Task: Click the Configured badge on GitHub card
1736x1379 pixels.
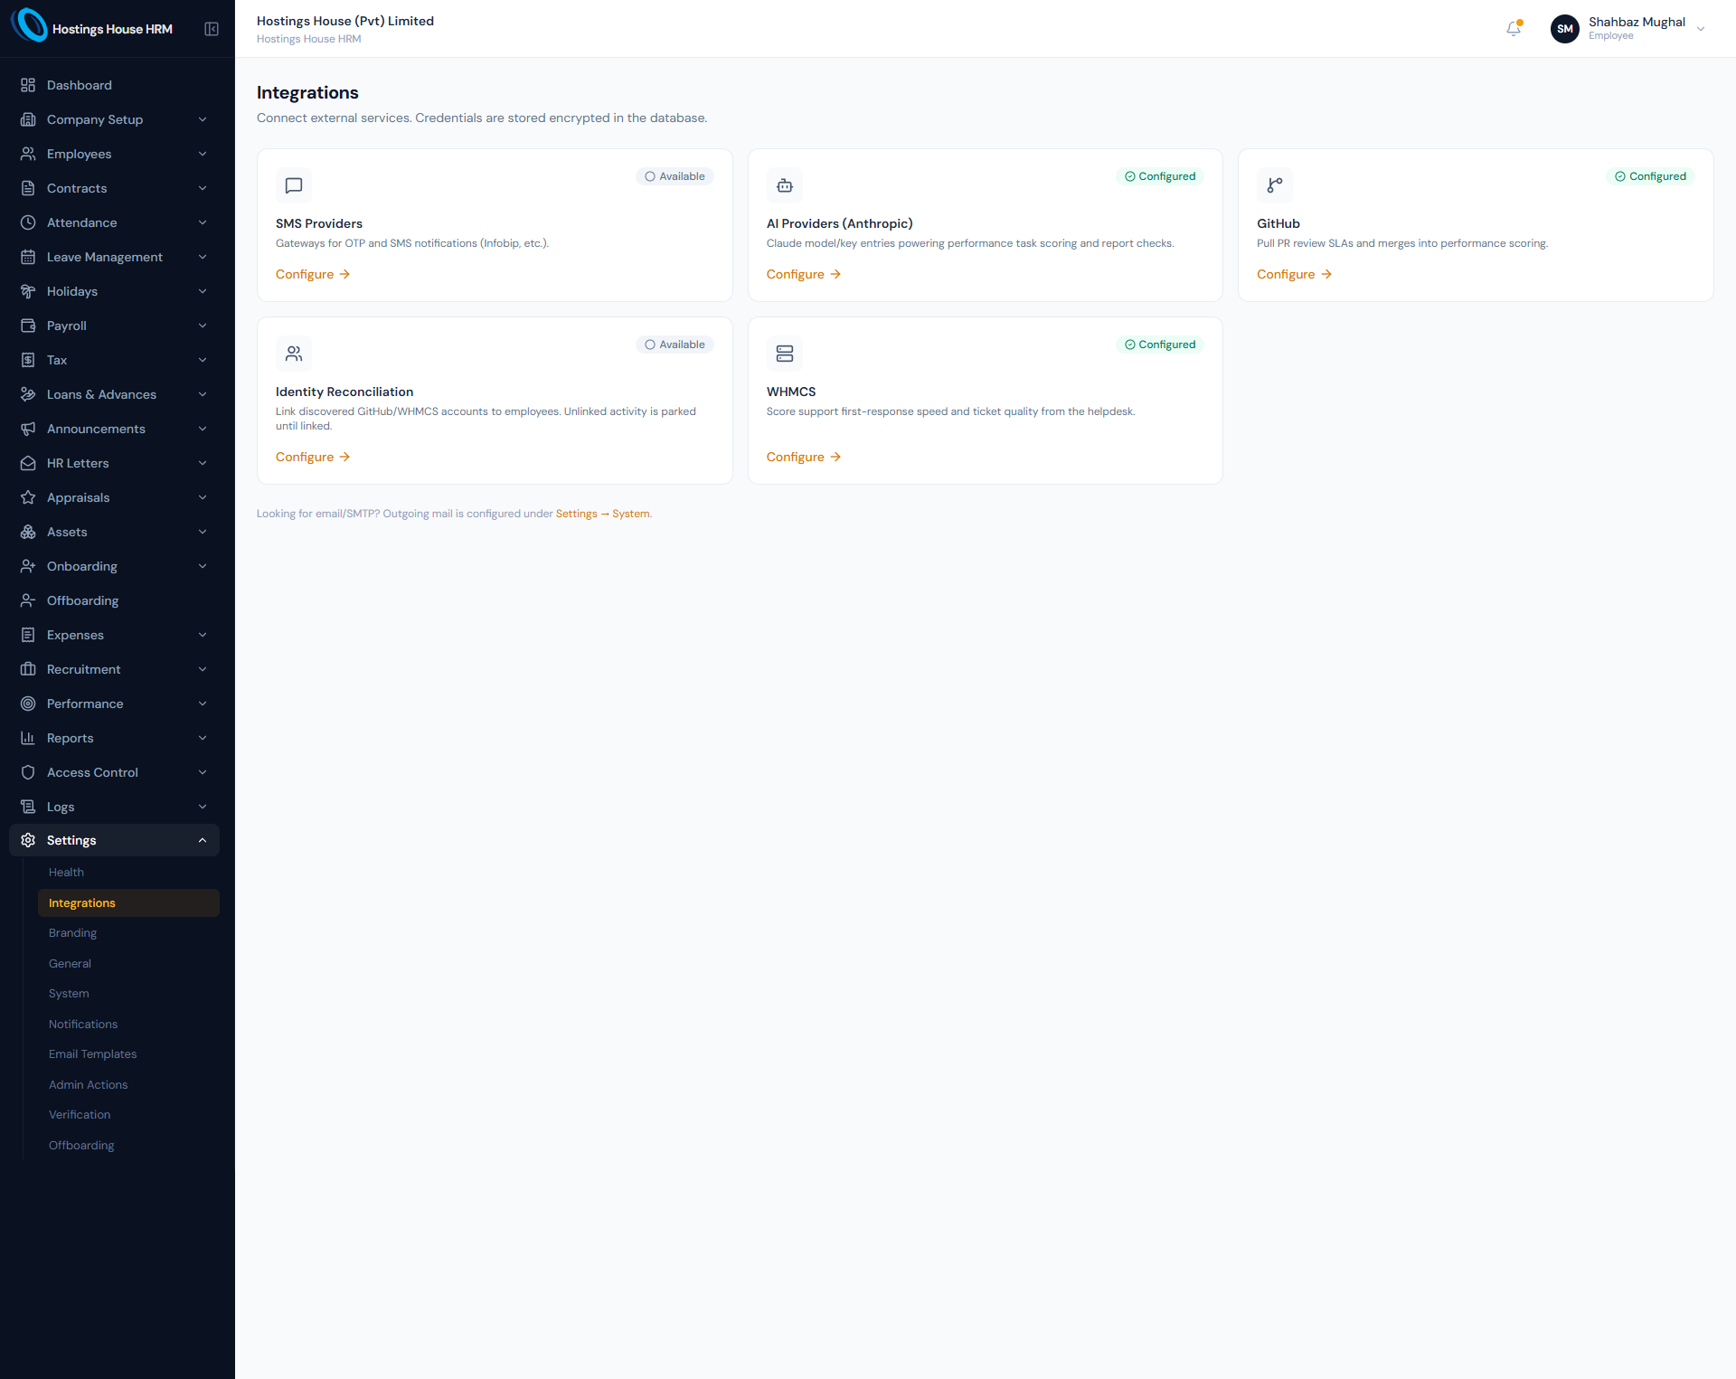Action: pyautogui.click(x=1650, y=176)
